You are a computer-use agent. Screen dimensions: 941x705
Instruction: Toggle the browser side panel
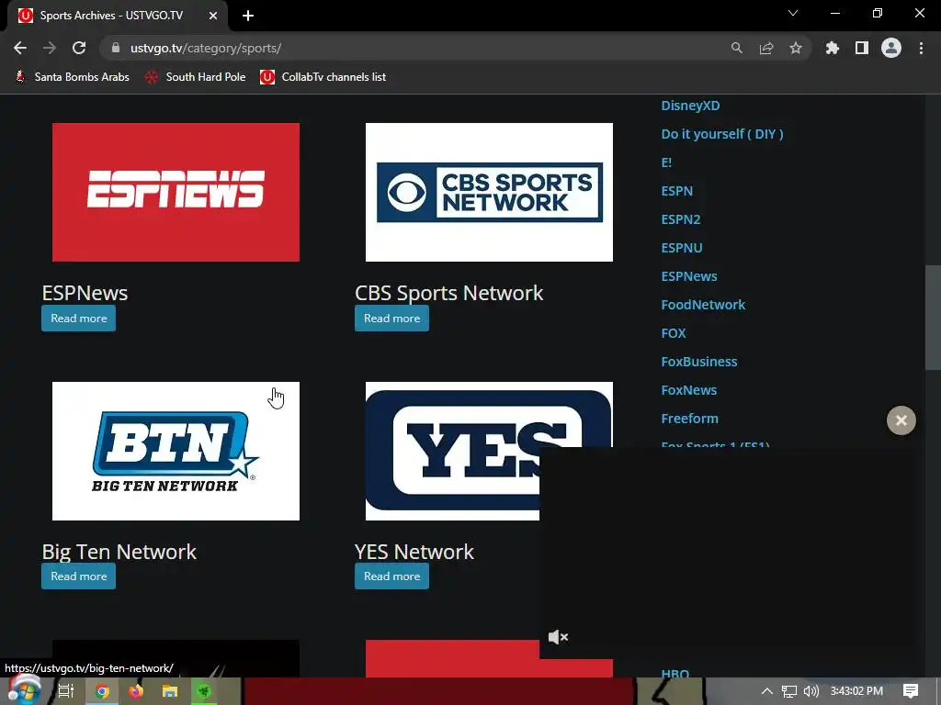point(862,48)
